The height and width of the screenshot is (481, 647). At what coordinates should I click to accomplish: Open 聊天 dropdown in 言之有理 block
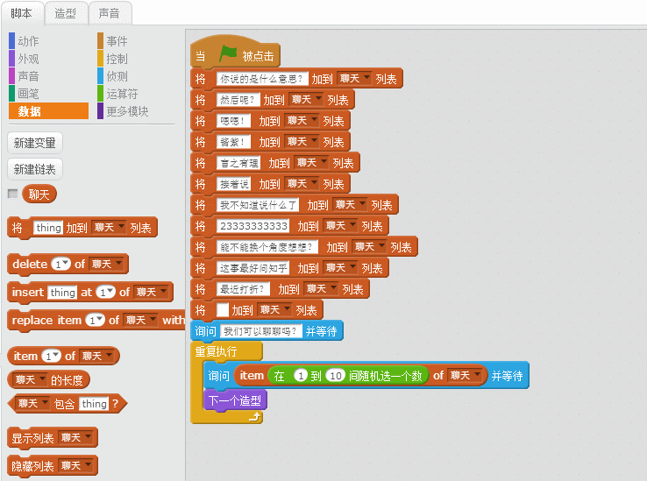[x=311, y=163]
